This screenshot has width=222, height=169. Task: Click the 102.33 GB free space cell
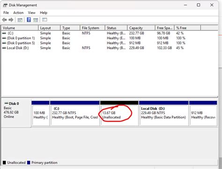click(164, 48)
